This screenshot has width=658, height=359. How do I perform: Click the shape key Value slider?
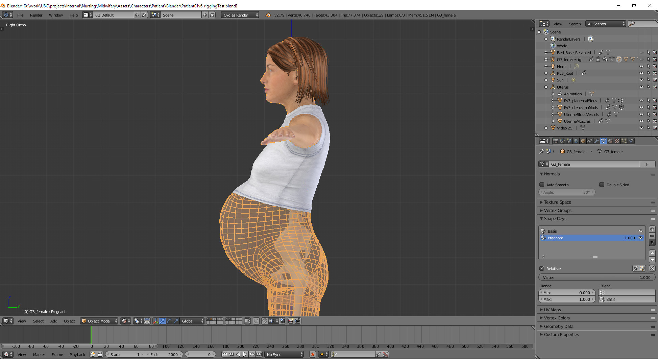(596, 277)
